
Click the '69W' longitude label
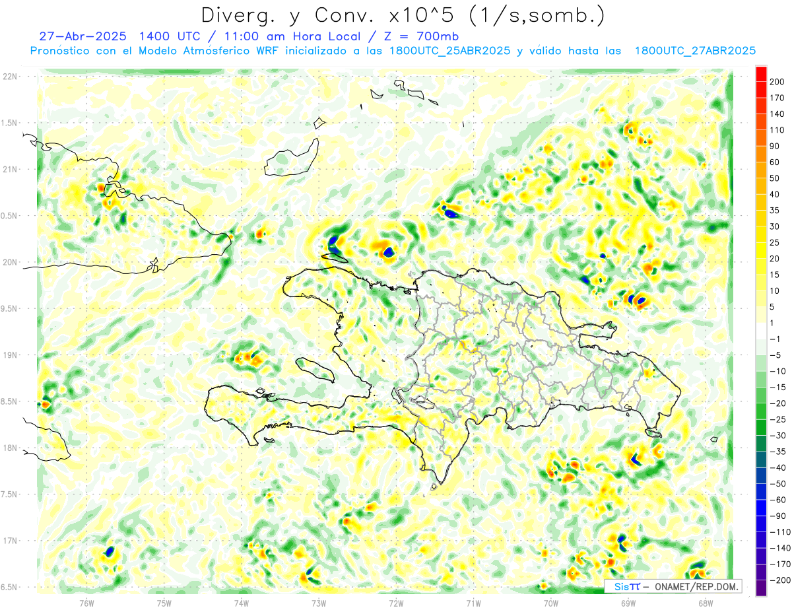(x=628, y=603)
